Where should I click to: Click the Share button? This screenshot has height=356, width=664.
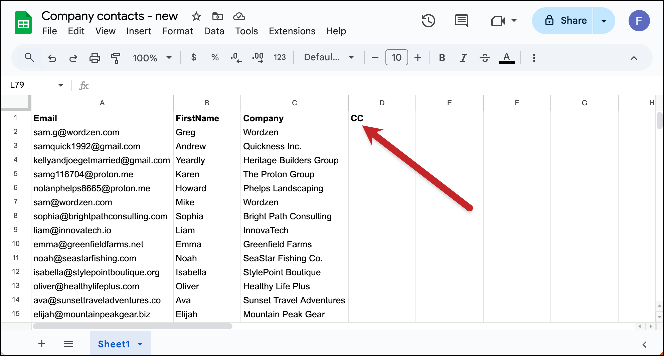(x=566, y=21)
